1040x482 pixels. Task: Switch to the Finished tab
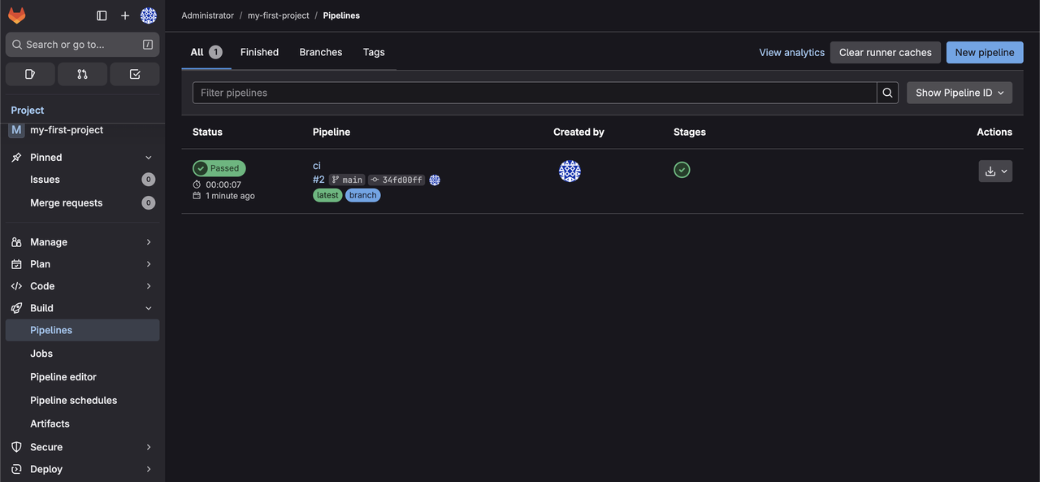pos(259,52)
